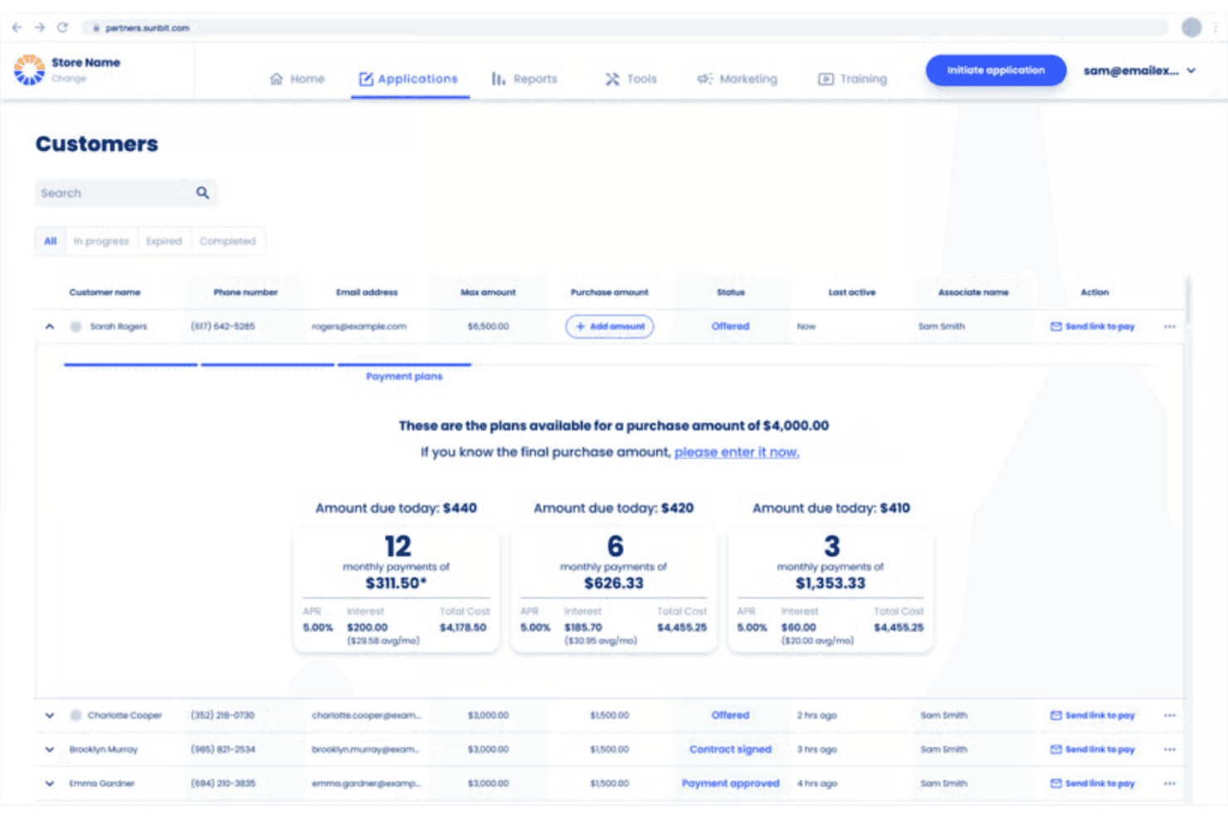This screenshot has width=1228, height=819.
Task: Send link to pay for Charlotte Cooper
Action: click(x=1092, y=715)
